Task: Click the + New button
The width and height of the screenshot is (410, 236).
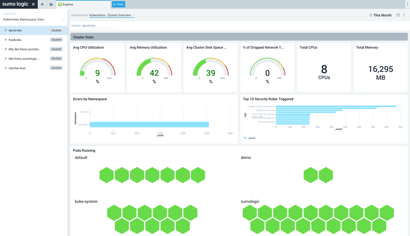Action: [118, 4]
